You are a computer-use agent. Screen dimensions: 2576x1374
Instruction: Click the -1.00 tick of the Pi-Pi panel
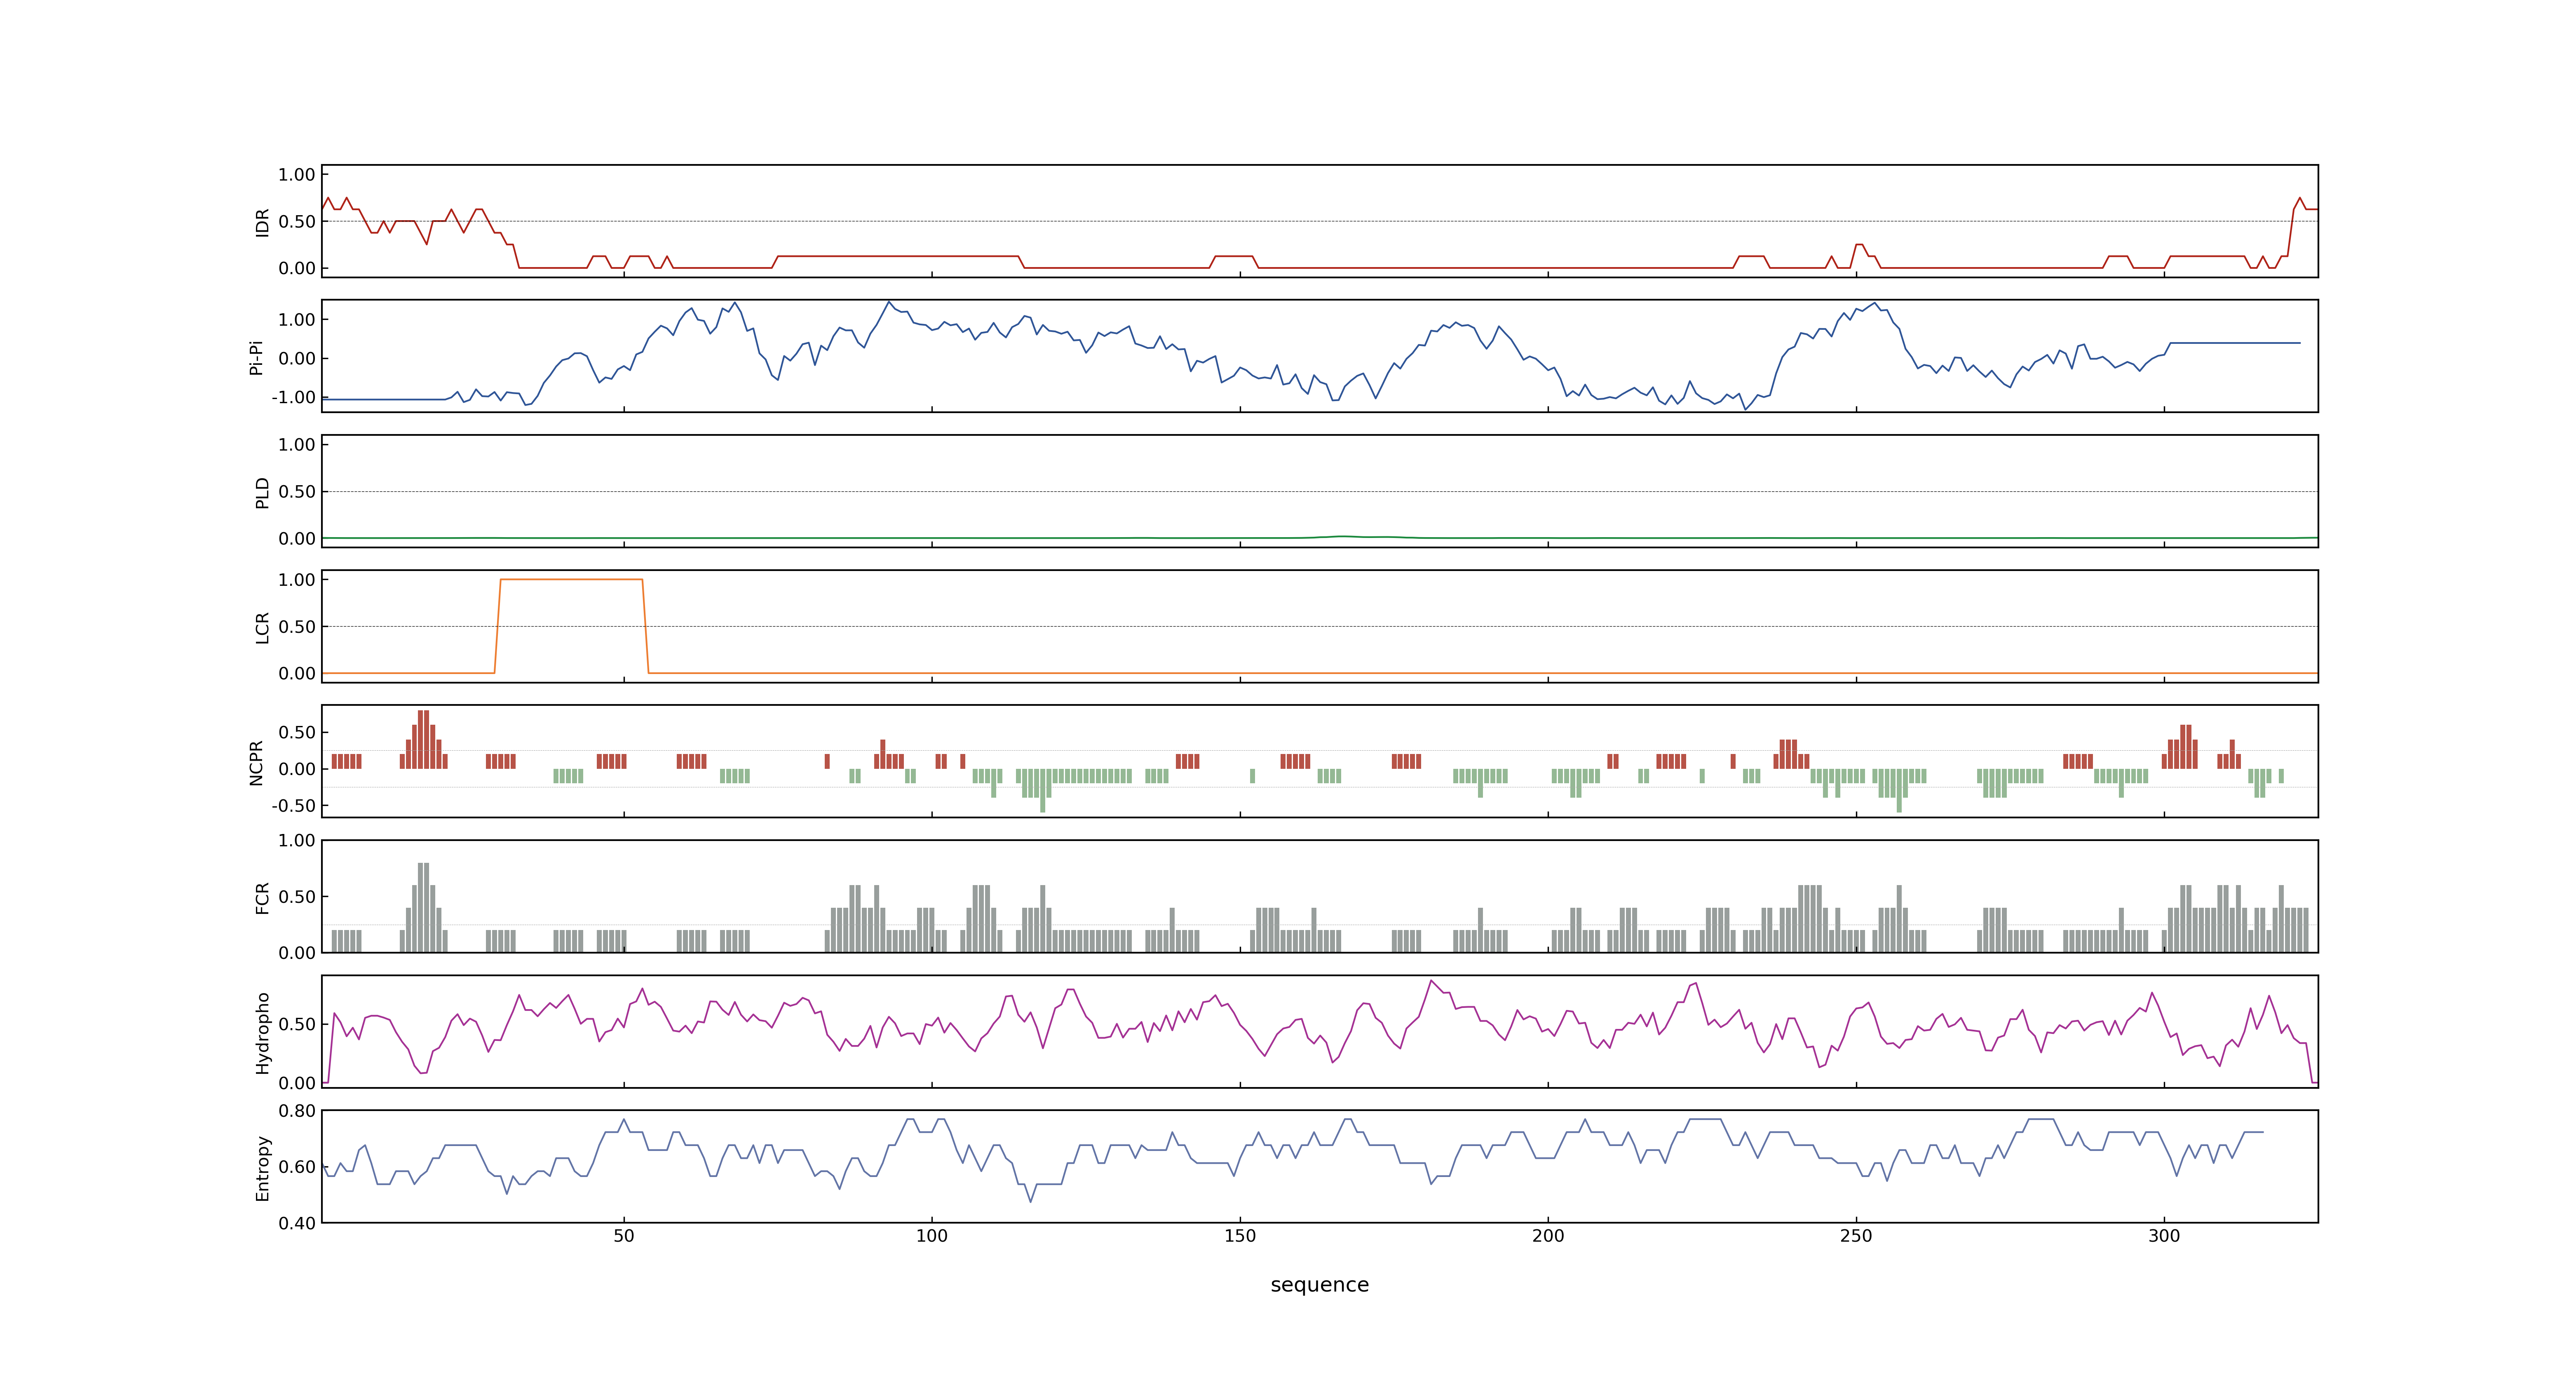(x=293, y=397)
